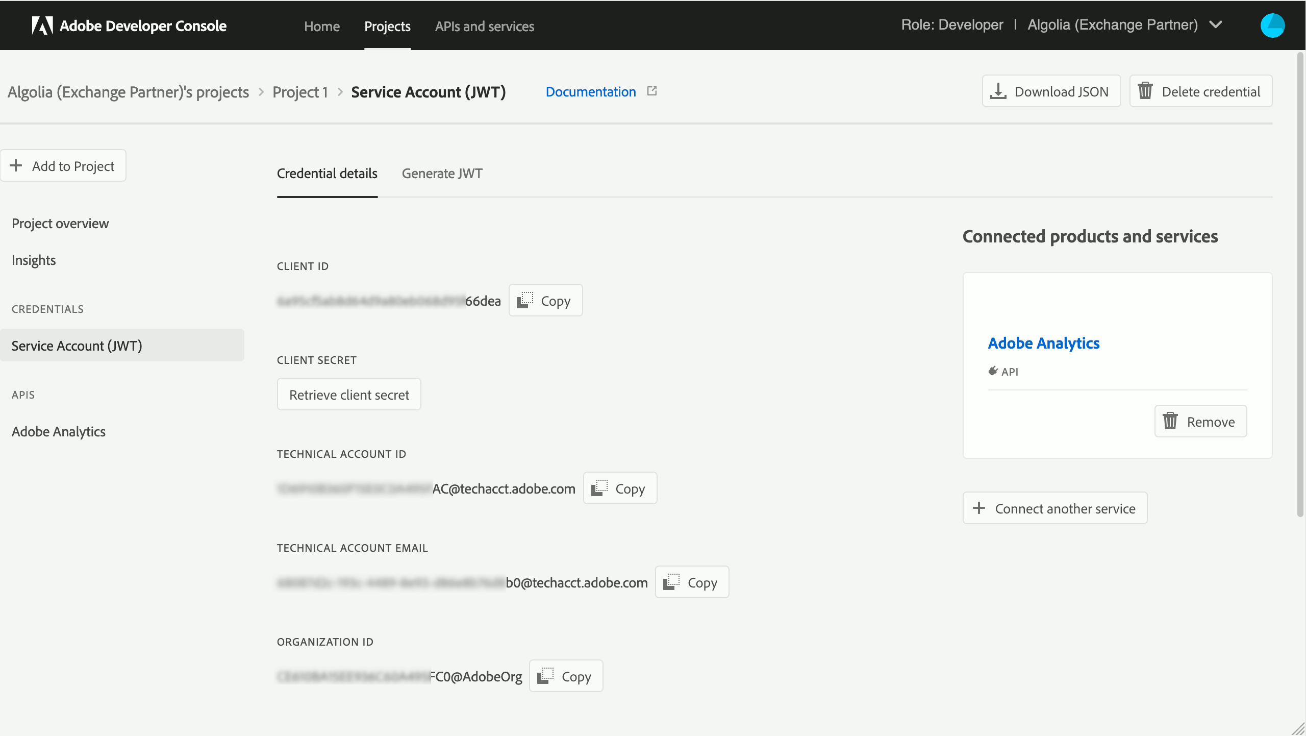The image size is (1306, 736).
Task: Click the Adobe Developer Console title
Action: [x=143, y=26]
